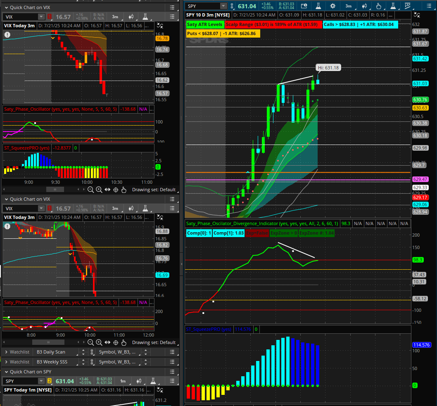Click cyan 631.03 price bubble on SPY price axis
The height and width of the screenshot is (406, 437).
pyautogui.click(x=420, y=83)
